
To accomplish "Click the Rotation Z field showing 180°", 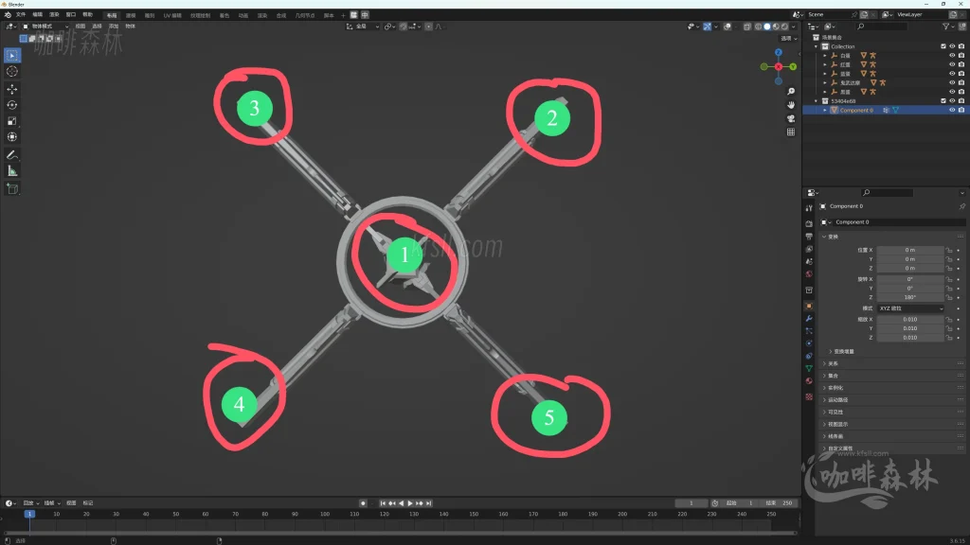I will (x=910, y=297).
